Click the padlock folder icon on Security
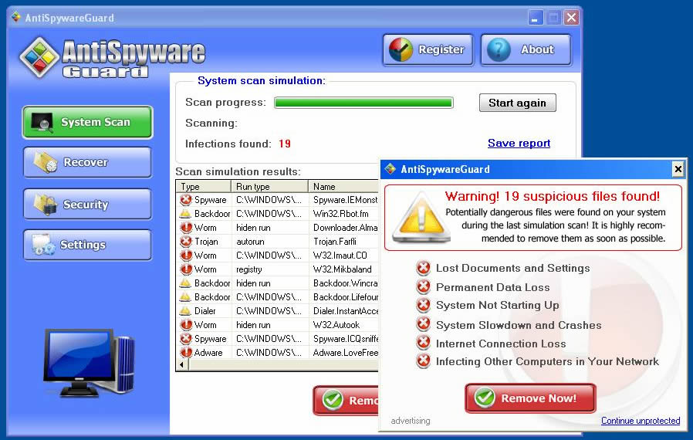Screen dimensions: 693x440 [46, 205]
